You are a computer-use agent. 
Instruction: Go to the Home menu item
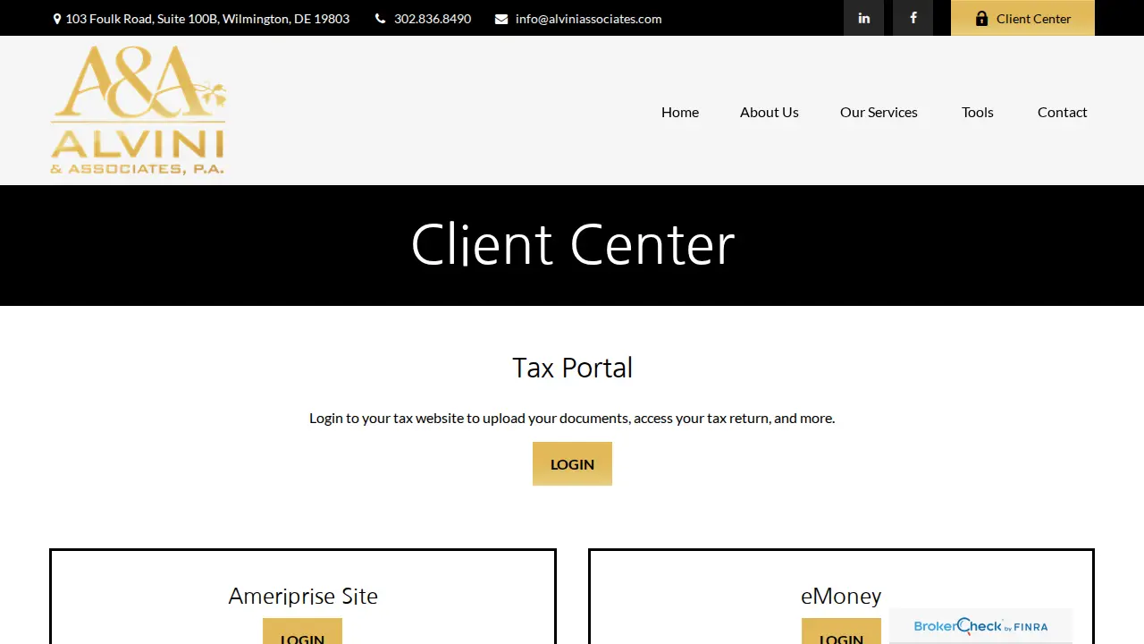click(x=680, y=112)
